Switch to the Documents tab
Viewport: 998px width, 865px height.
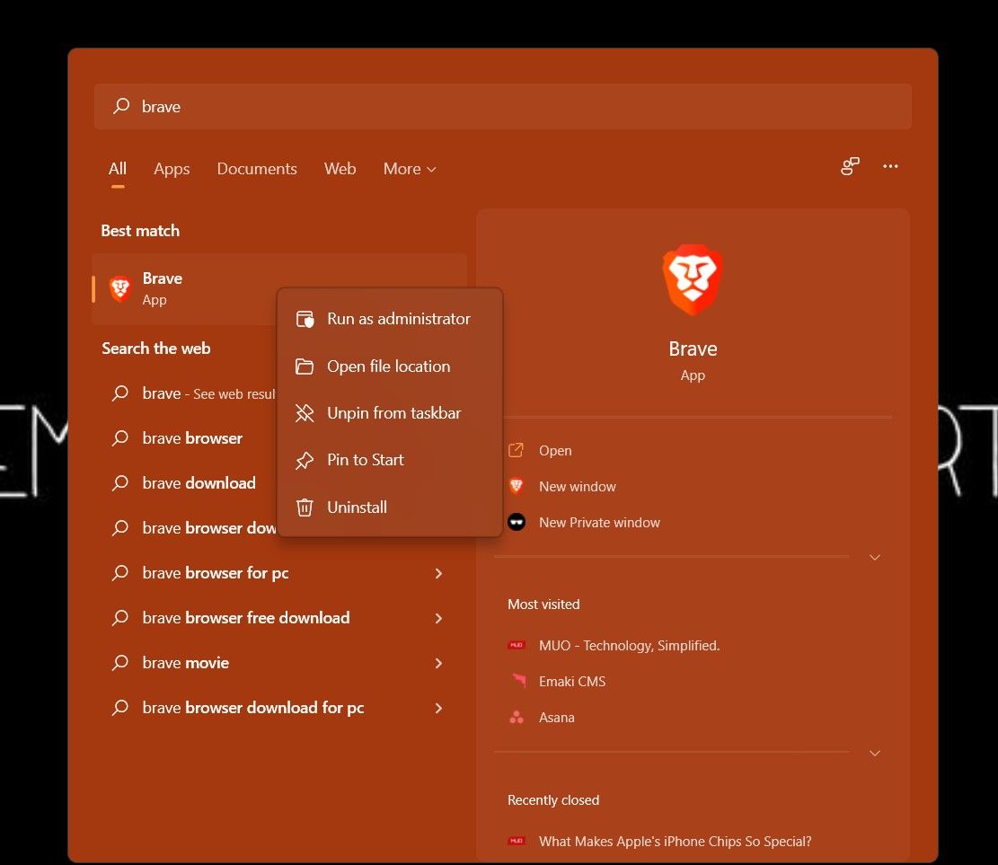tap(257, 169)
